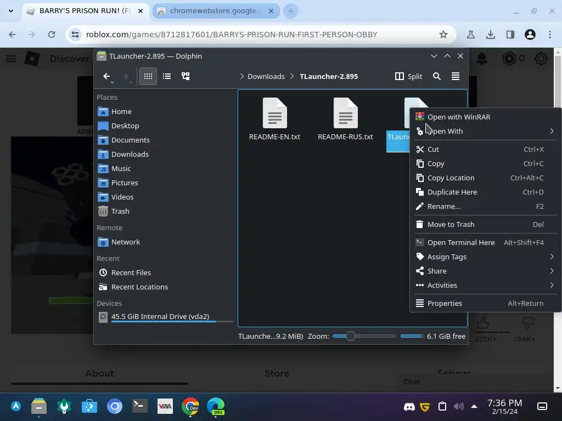Screen dimensions: 562x421
Task: Choose Cut from context menu
Action: [x=485, y=149]
